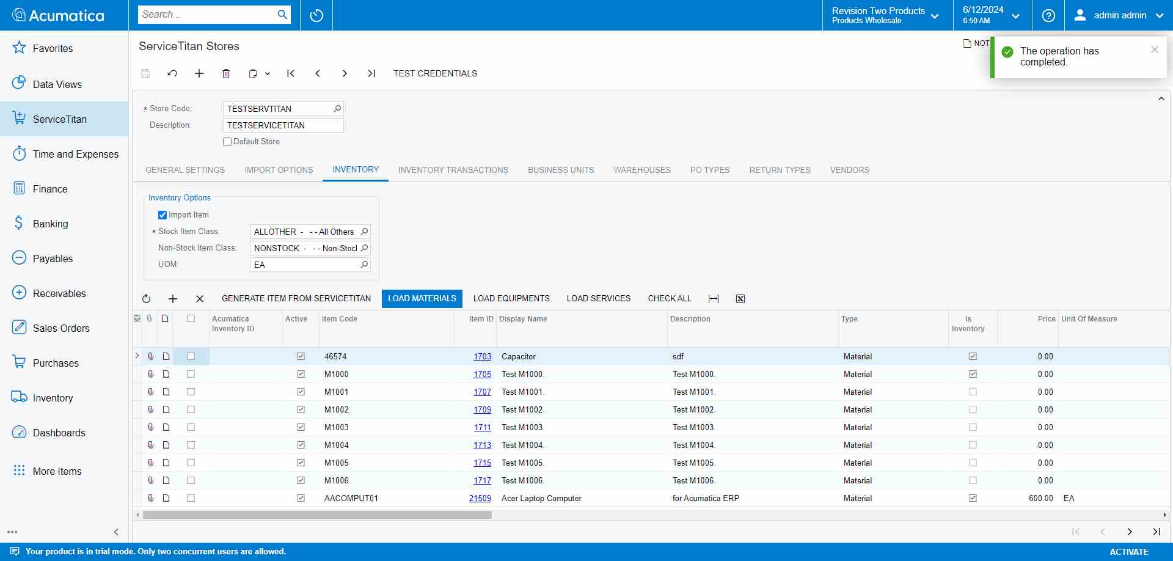Toggle Default Store checkbox

227,142
